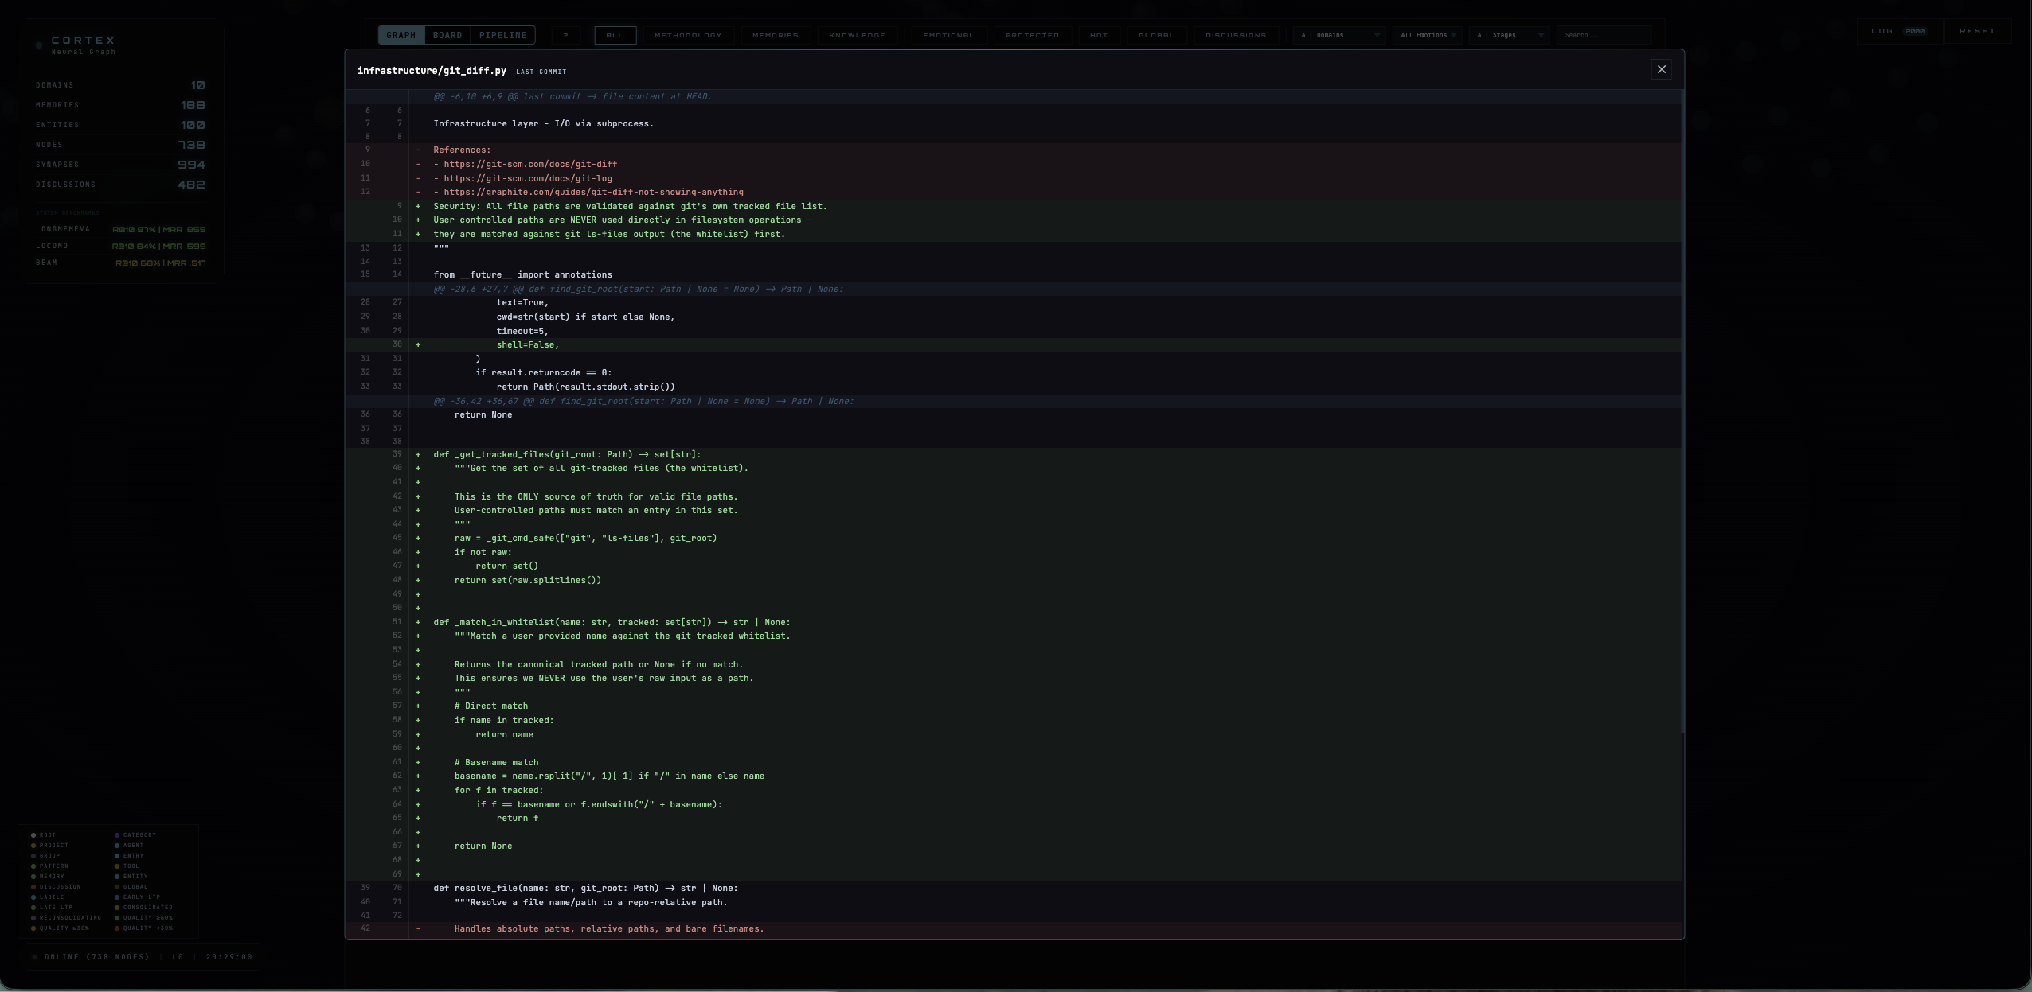Toggle the METHODOLOGY filter
Image resolution: width=2032 pixels, height=992 pixels.
click(688, 35)
